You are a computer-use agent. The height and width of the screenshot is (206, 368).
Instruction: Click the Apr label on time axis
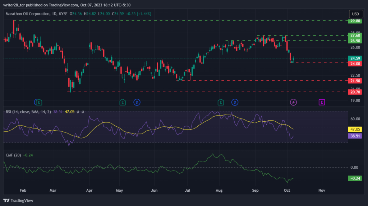[89, 190]
